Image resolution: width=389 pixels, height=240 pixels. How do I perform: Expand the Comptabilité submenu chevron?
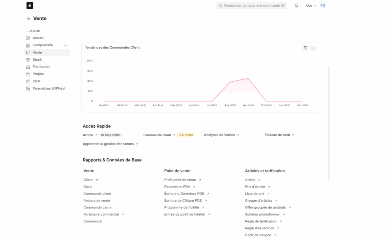pyautogui.click(x=65, y=45)
